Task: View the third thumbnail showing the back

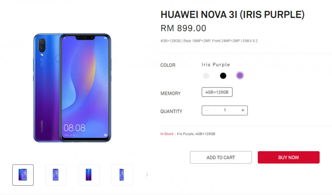Action: pos(89,175)
